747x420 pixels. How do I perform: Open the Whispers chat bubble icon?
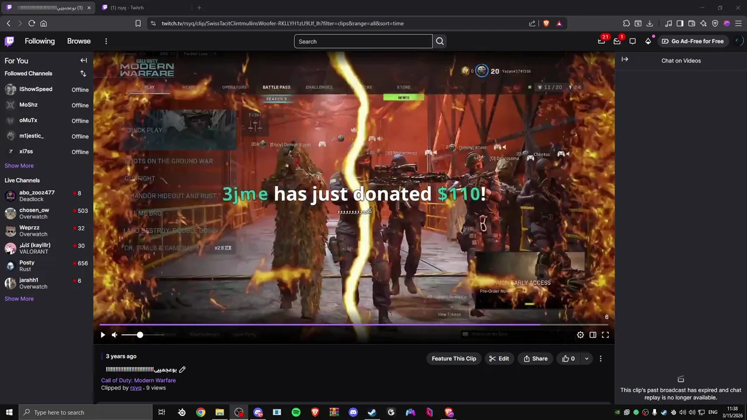pyautogui.click(x=633, y=41)
